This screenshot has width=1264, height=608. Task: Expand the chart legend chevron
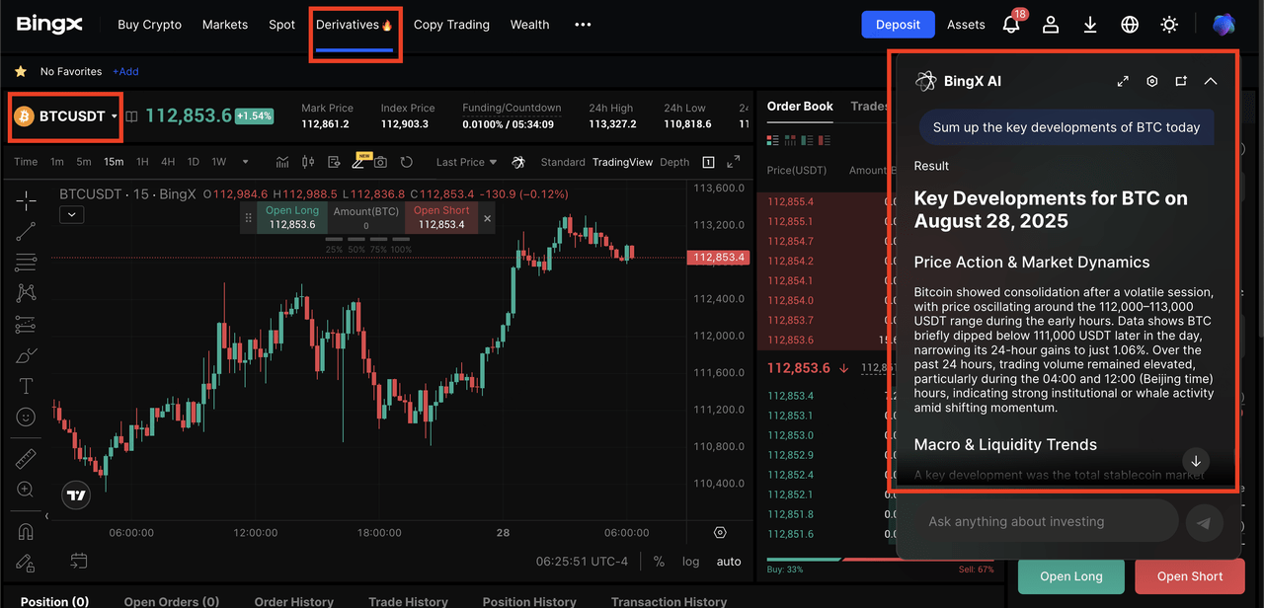click(x=71, y=213)
